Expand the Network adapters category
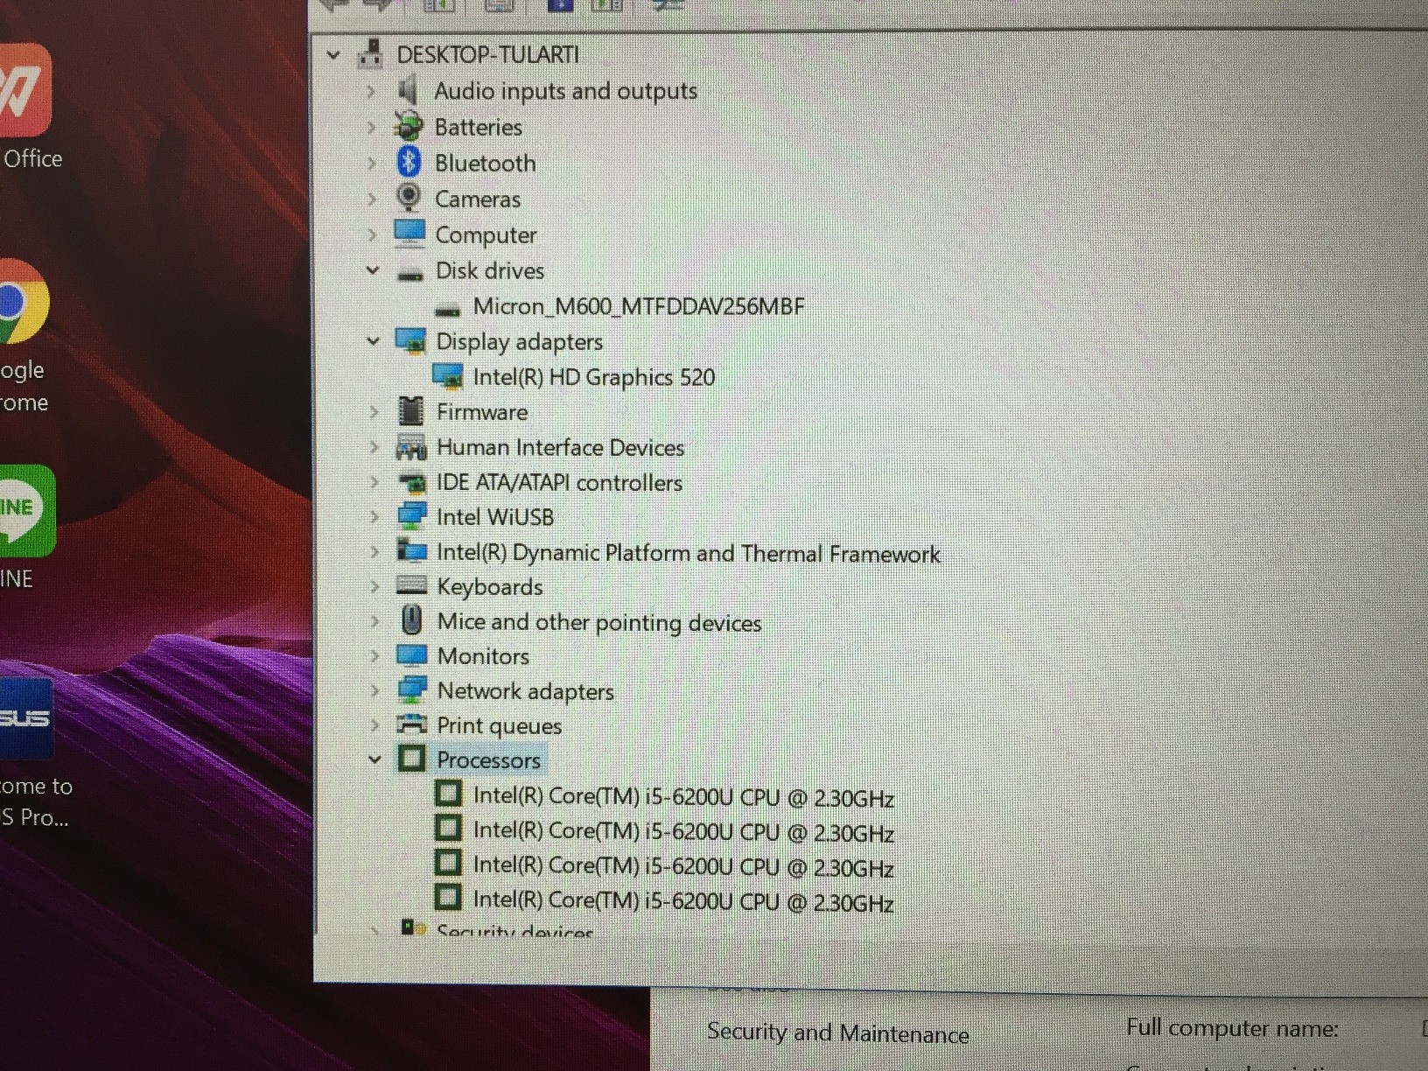Image resolution: width=1428 pixels, height=1071 pixels. tap(374, 690)
